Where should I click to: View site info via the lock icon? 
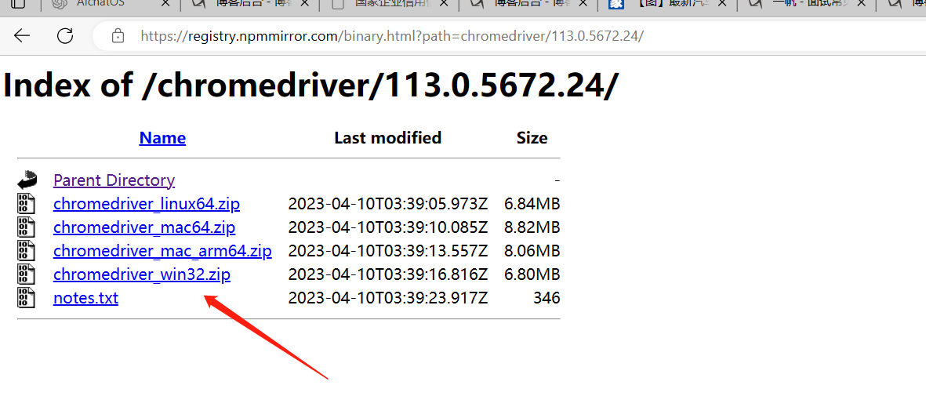118,36
